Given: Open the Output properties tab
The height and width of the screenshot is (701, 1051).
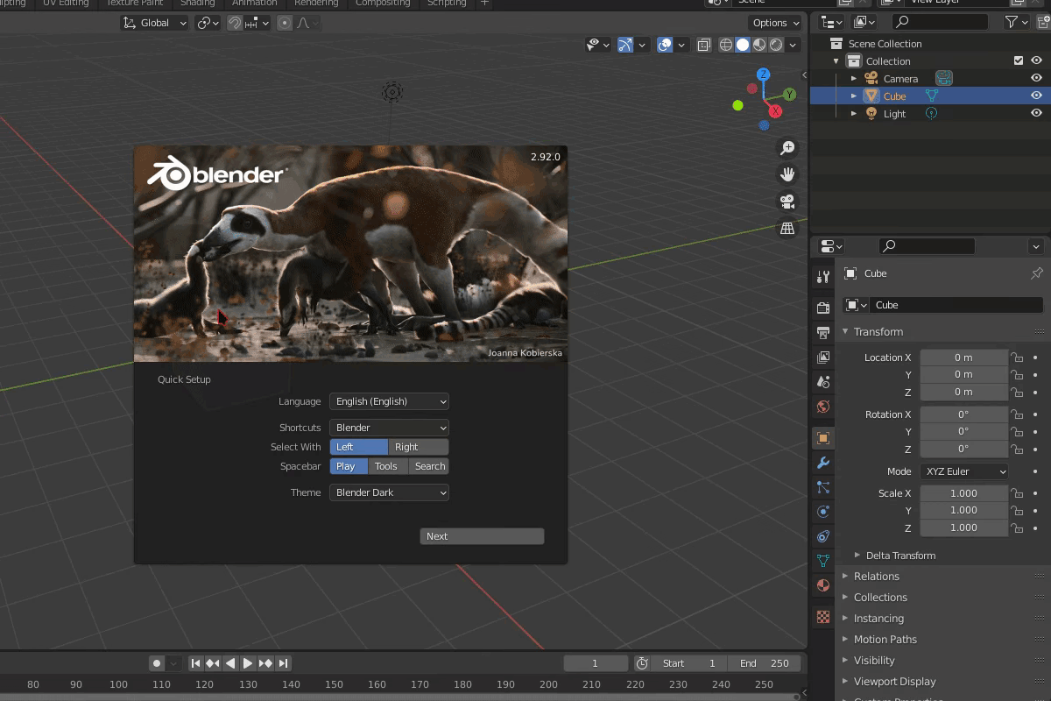Looking at the screenshot, I should coord(822,332).
